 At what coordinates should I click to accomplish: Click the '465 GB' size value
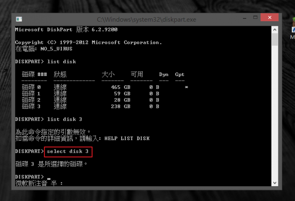[x=121, y=87]
